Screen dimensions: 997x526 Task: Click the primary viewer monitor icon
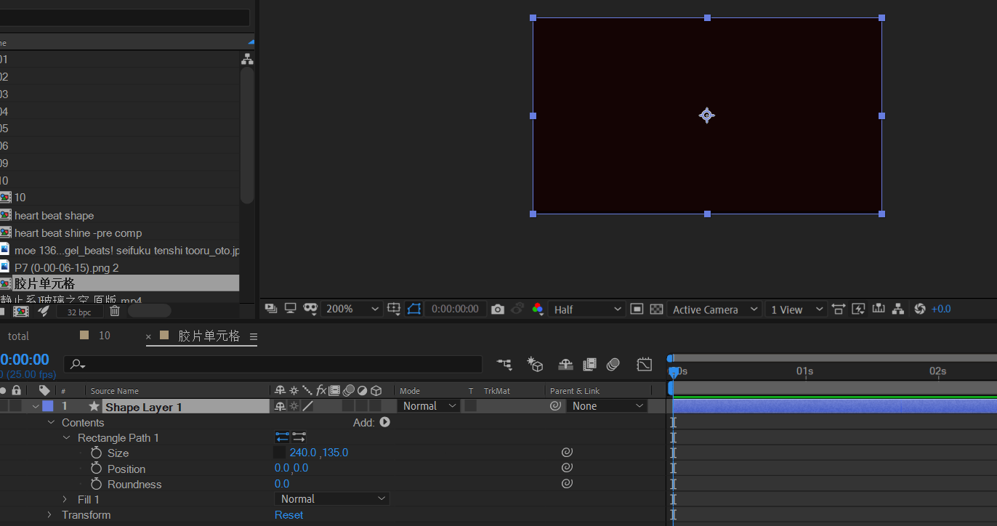pos(291,309)
